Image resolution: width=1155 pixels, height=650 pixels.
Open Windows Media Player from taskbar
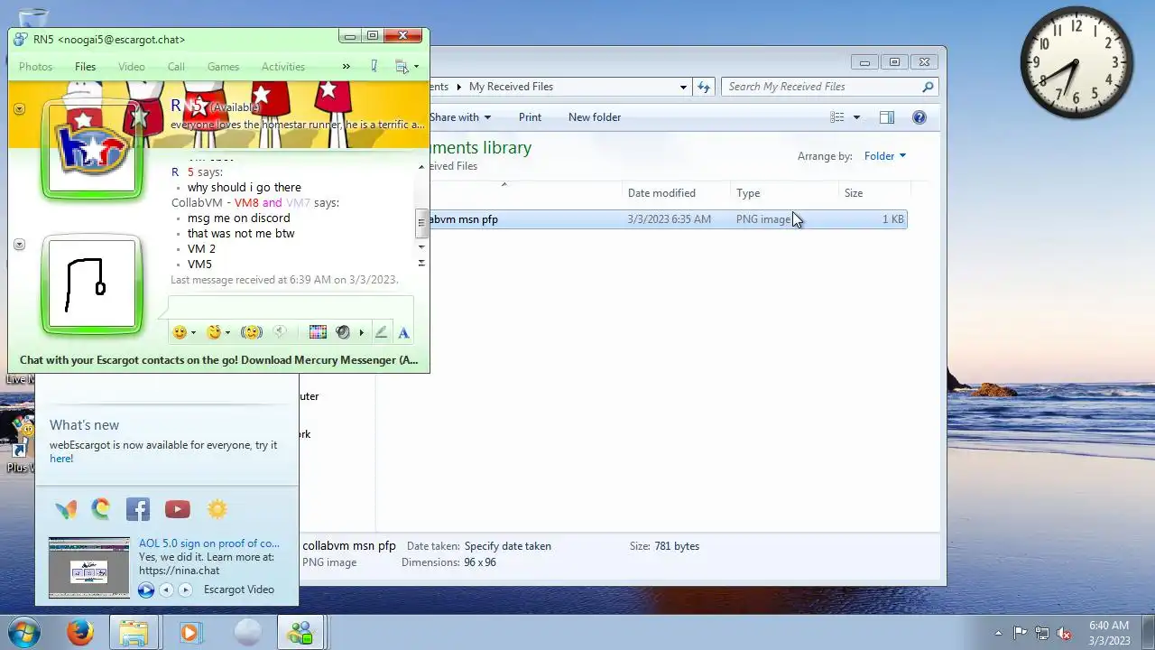coord(189,633)
